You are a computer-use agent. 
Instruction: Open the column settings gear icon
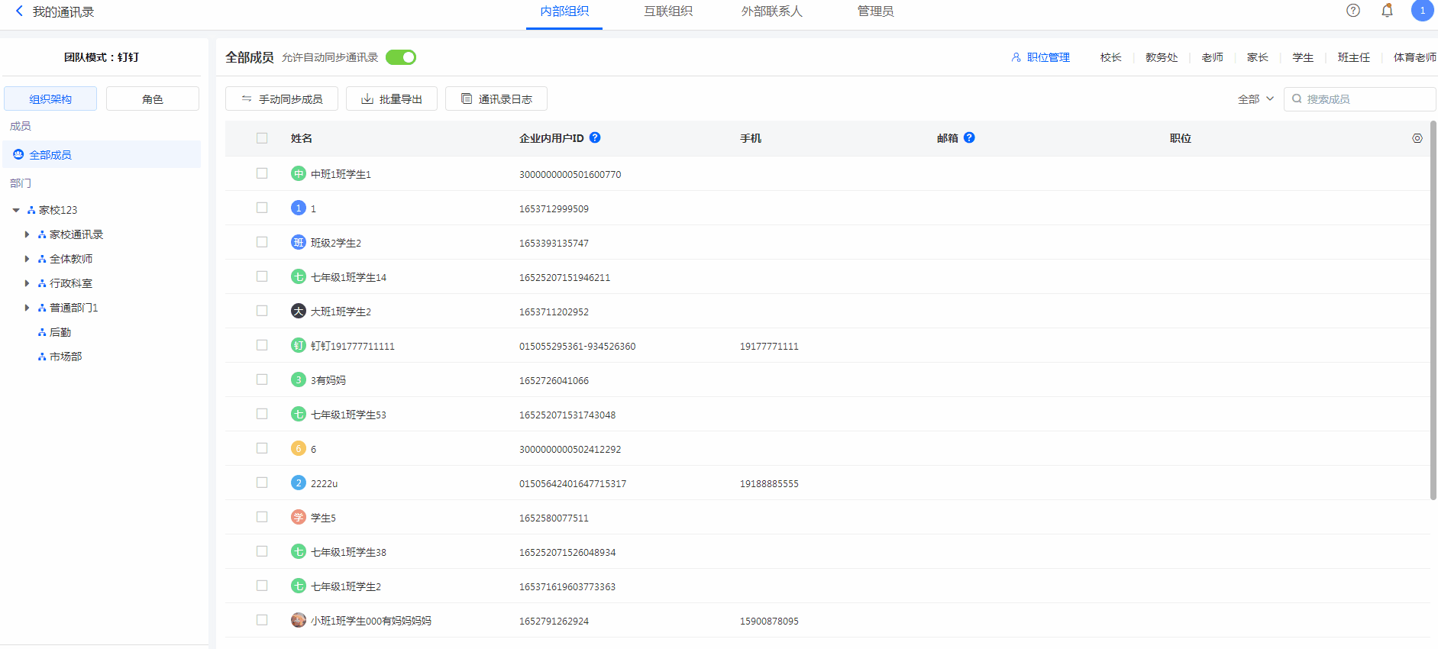point(1417,138)
